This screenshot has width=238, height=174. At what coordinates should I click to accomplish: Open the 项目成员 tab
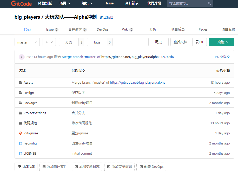pos(178,30)
